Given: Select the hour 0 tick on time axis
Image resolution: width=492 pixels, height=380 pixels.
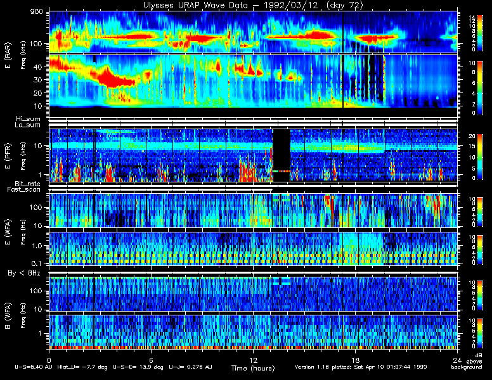Looking at the screenshot, I should tap(49, 360).
